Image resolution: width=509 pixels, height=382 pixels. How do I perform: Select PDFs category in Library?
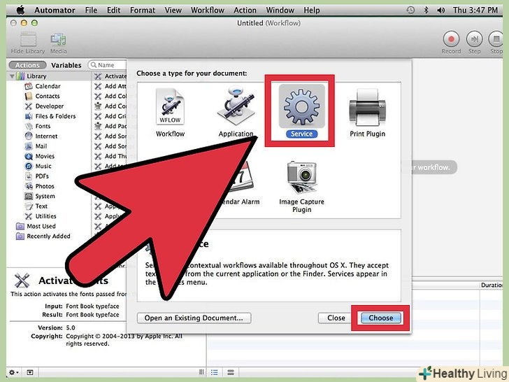coord(42,176)
